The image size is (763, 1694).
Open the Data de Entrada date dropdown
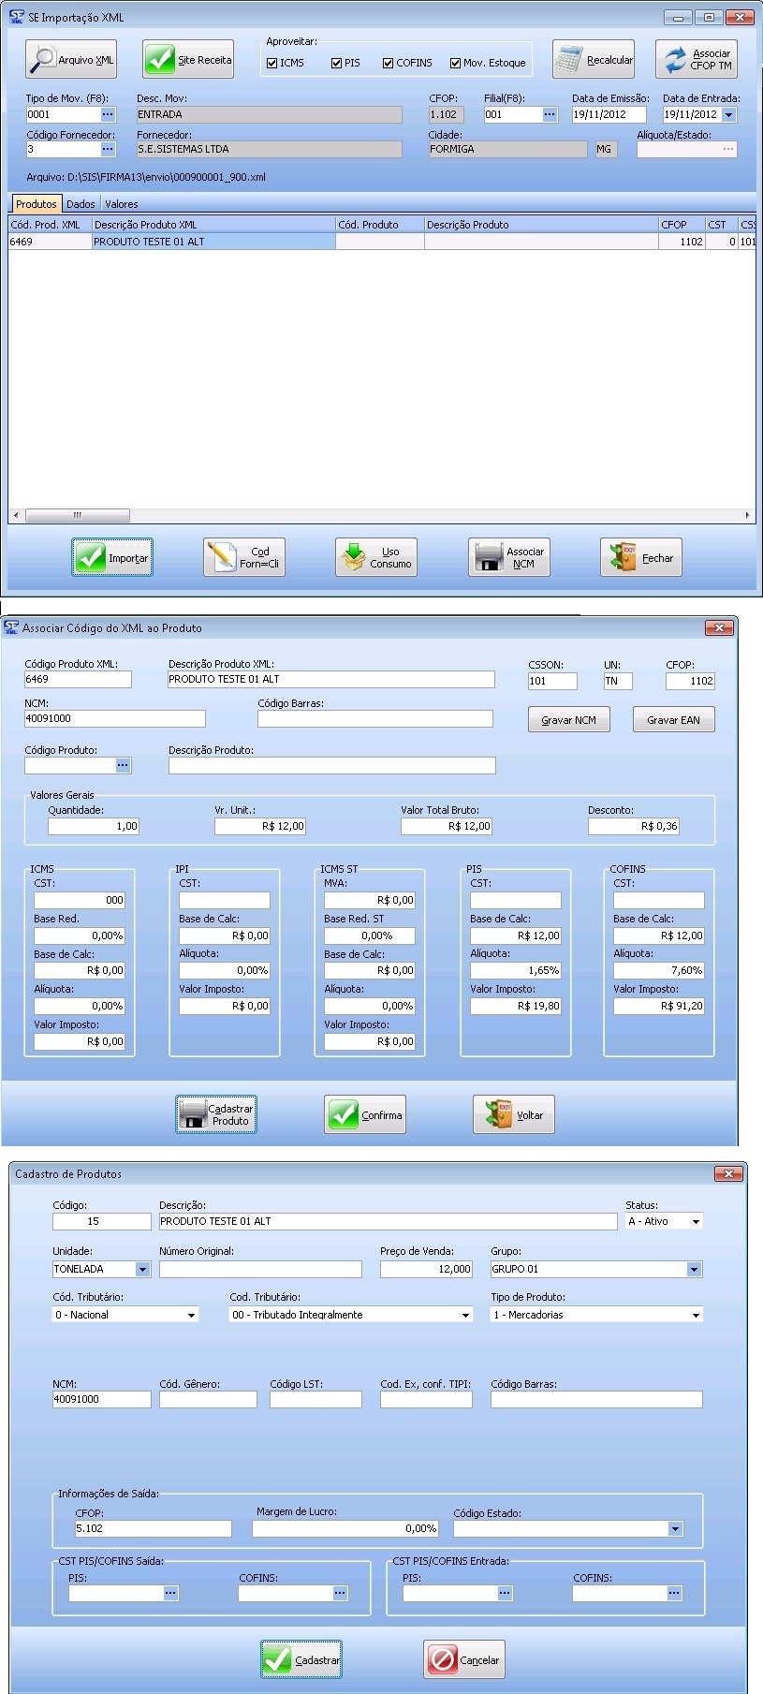pyautogui.click(x=729, y=114)
